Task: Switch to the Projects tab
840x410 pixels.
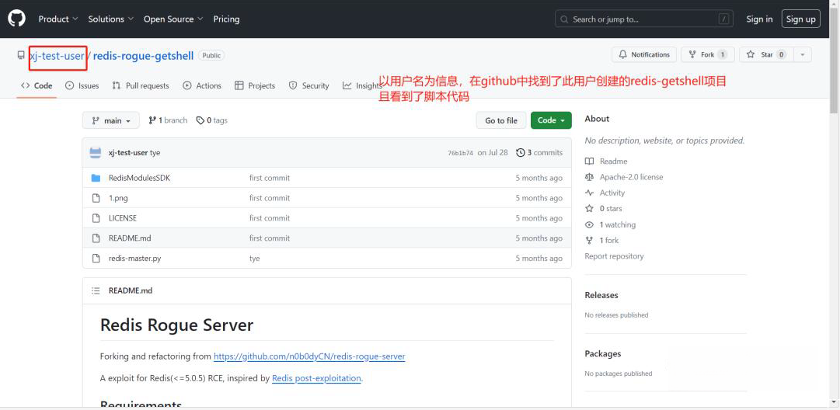Action: (255, 85)
